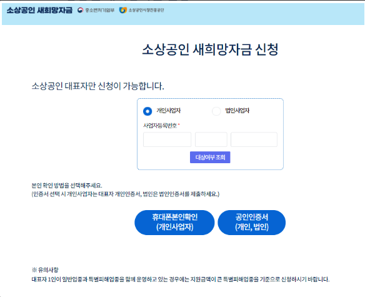
Task: Click the ※ 유의사항 heading
Action: tap(45, 270)
